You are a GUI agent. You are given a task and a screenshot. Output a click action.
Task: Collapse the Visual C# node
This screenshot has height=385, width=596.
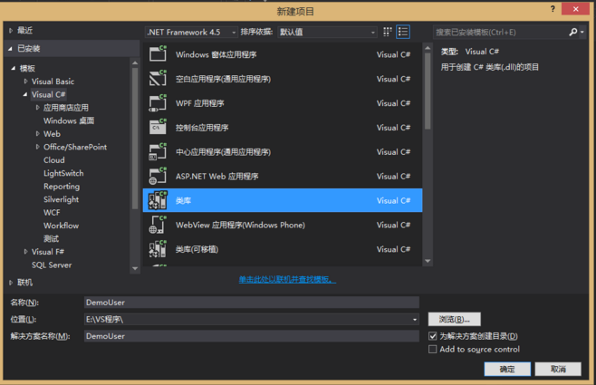tap(25, 94)
